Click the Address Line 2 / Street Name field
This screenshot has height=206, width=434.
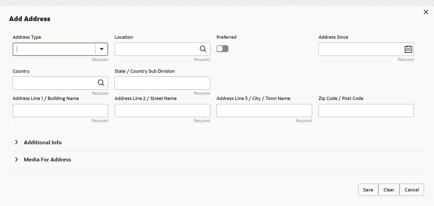pos(162,110)
